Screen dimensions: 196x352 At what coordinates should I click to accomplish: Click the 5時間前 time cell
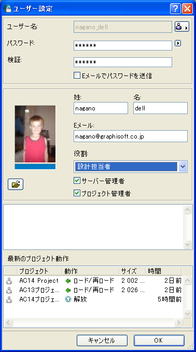pos(170,299)
